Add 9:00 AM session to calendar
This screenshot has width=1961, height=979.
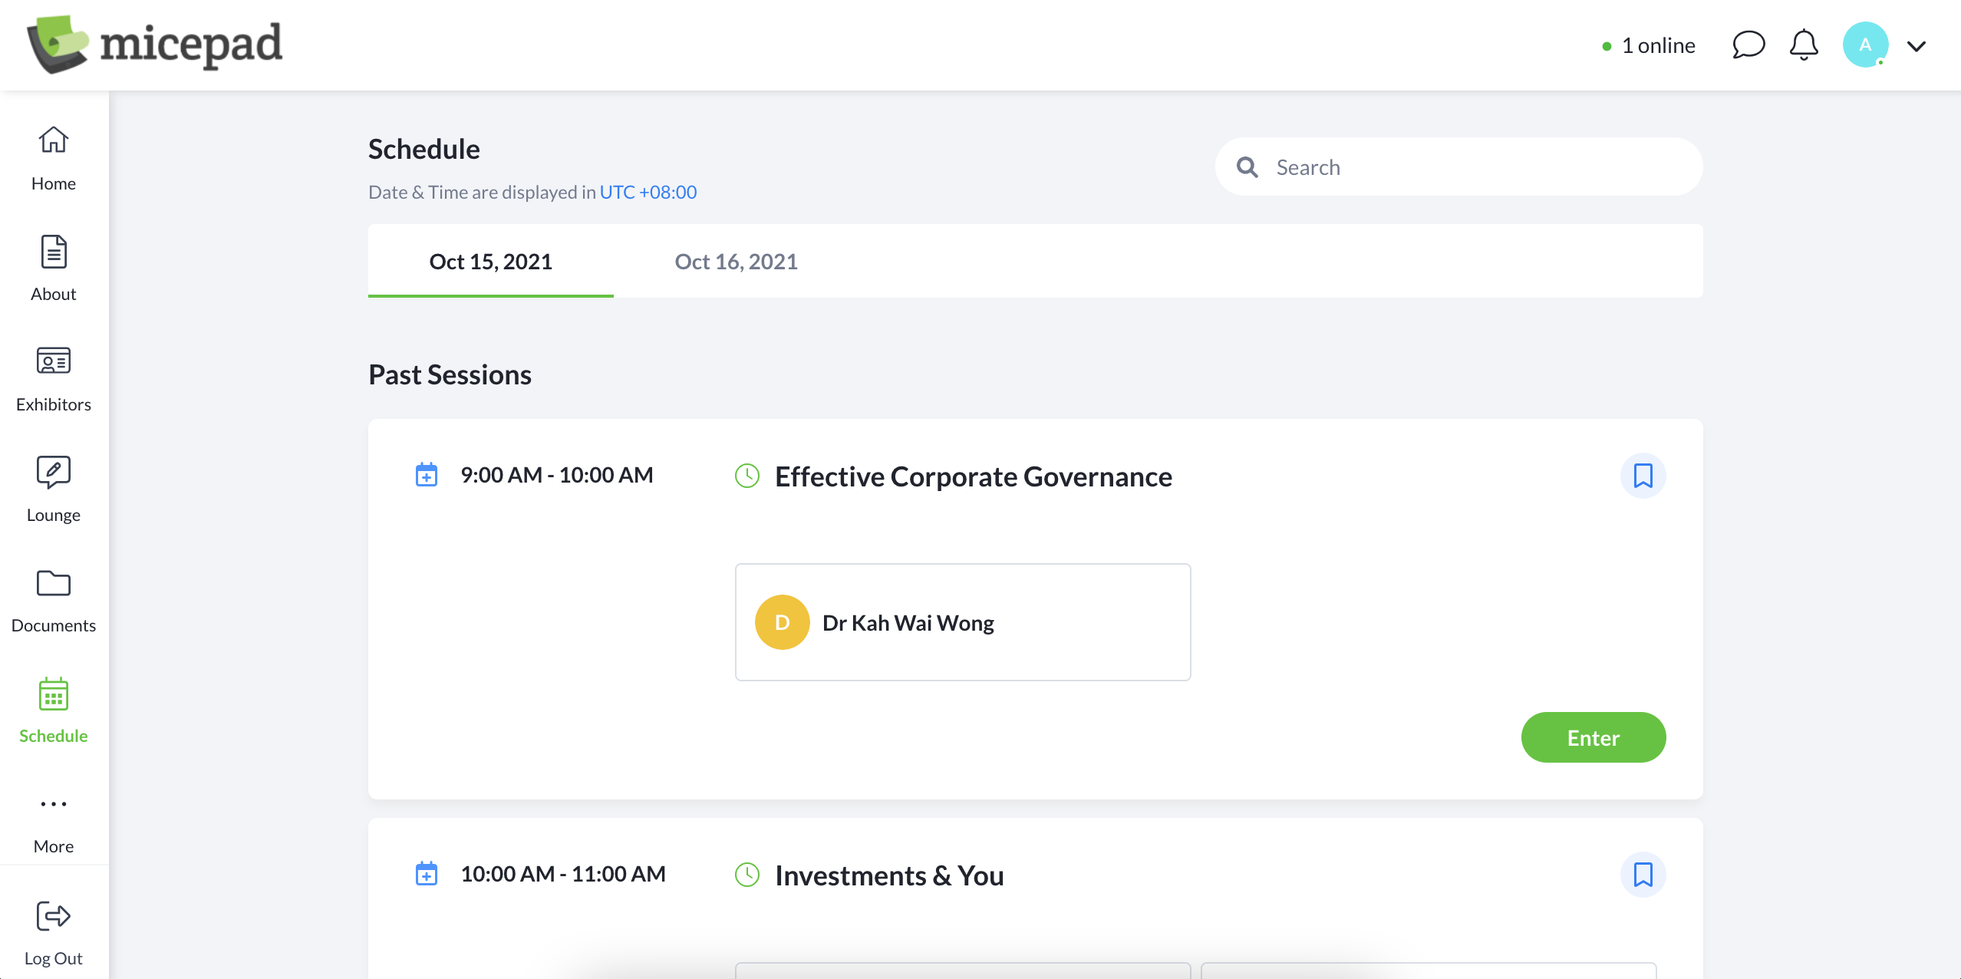pos(427,475)
